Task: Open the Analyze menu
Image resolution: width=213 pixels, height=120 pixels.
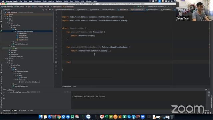Action: point(51,1)
